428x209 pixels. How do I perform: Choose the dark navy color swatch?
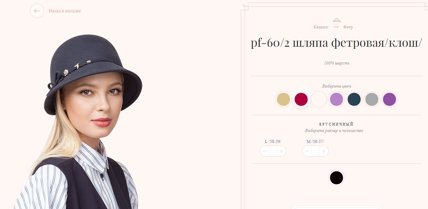tap(354, 99)
